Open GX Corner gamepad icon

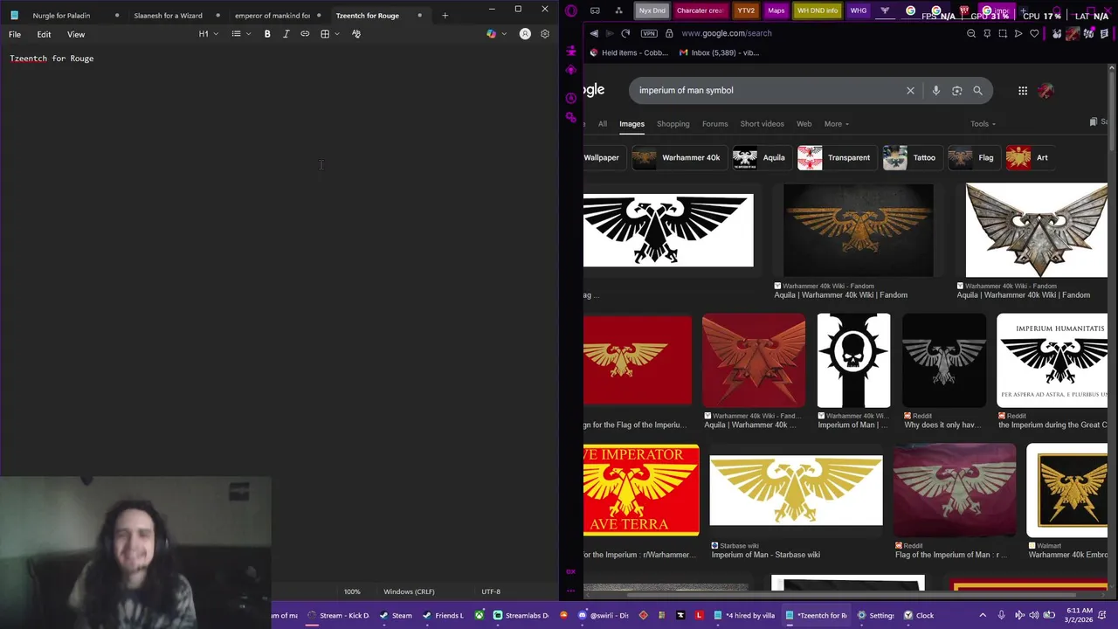[595, 10]
